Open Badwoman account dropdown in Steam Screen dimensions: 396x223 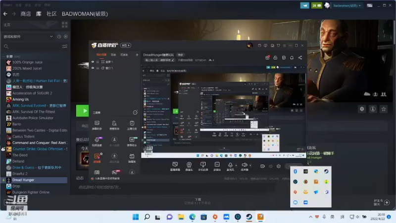pos(347,5)
